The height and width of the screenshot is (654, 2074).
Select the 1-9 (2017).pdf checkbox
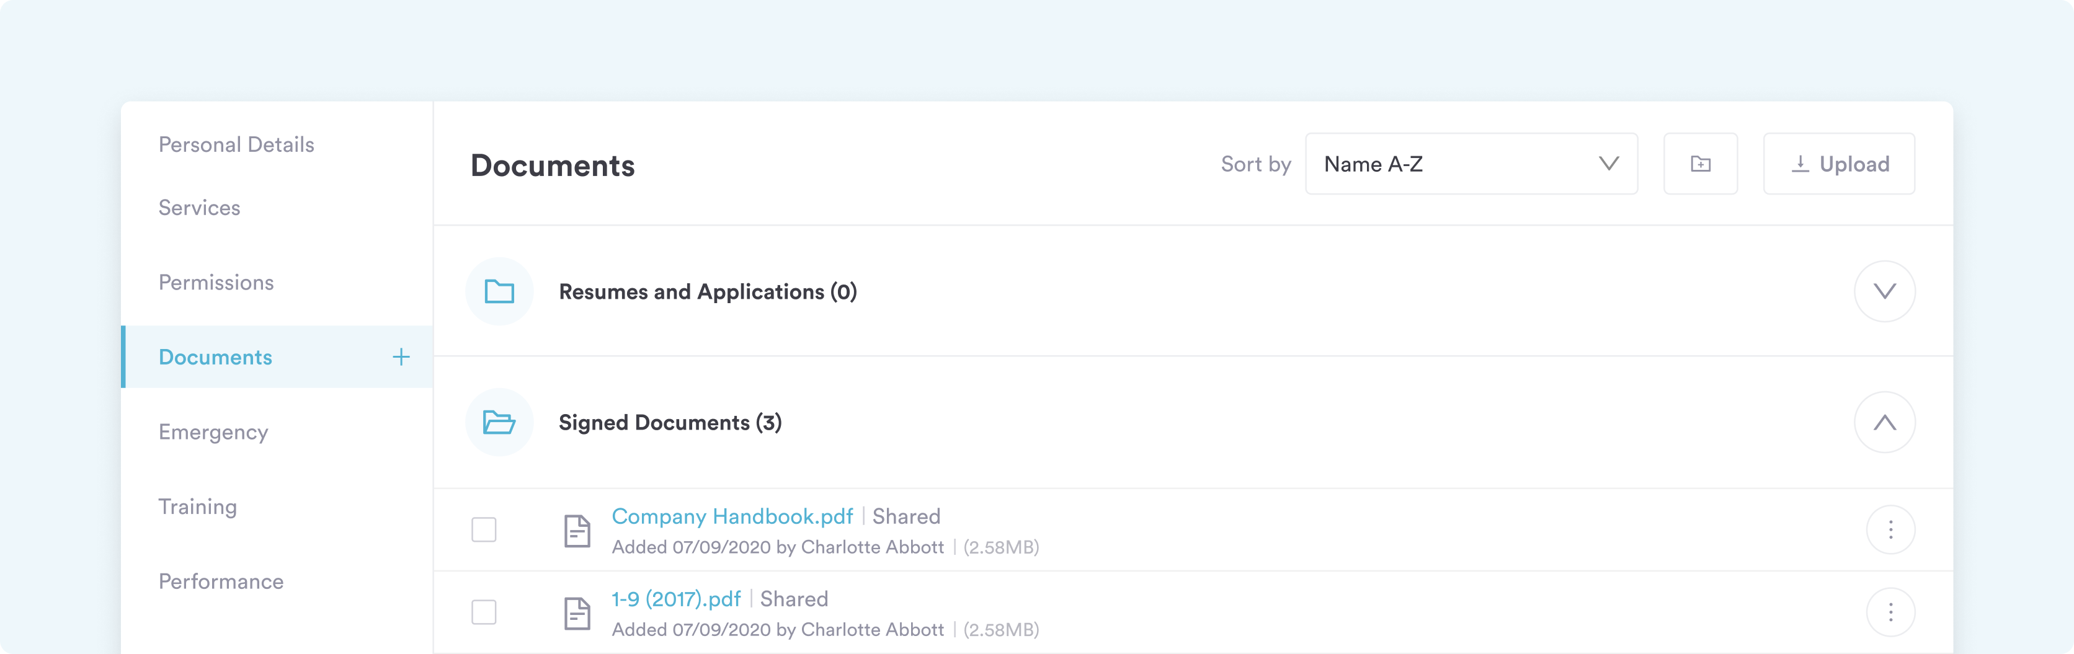point(484,612)
